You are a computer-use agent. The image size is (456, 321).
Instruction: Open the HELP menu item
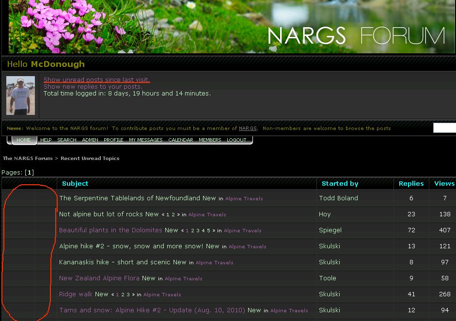click(46, 140)
